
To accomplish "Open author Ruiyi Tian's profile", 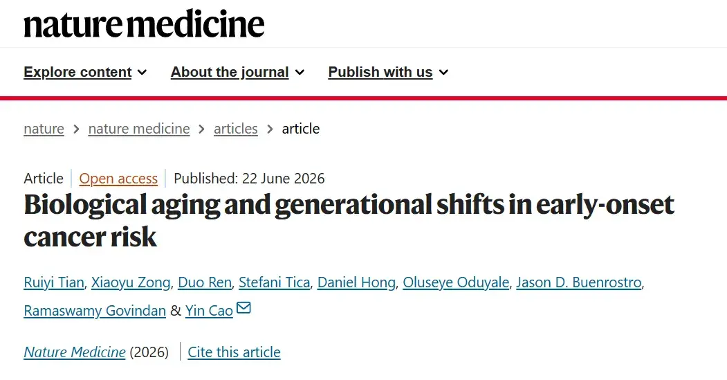I will click(x=54, y=282).
